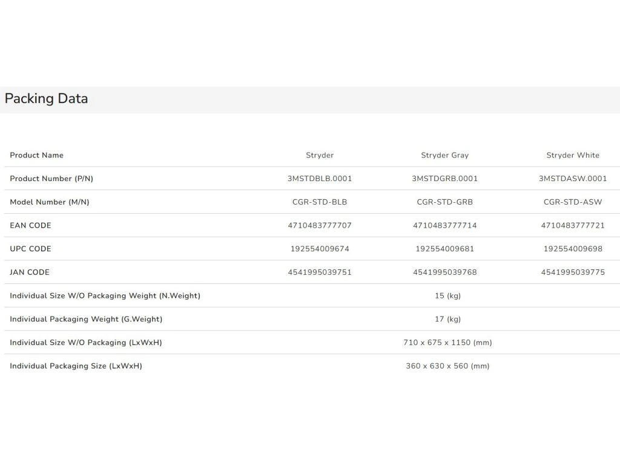620x465 pixels.
Task: Select the Product Number (P/N) label
Action: click(51, 179)
